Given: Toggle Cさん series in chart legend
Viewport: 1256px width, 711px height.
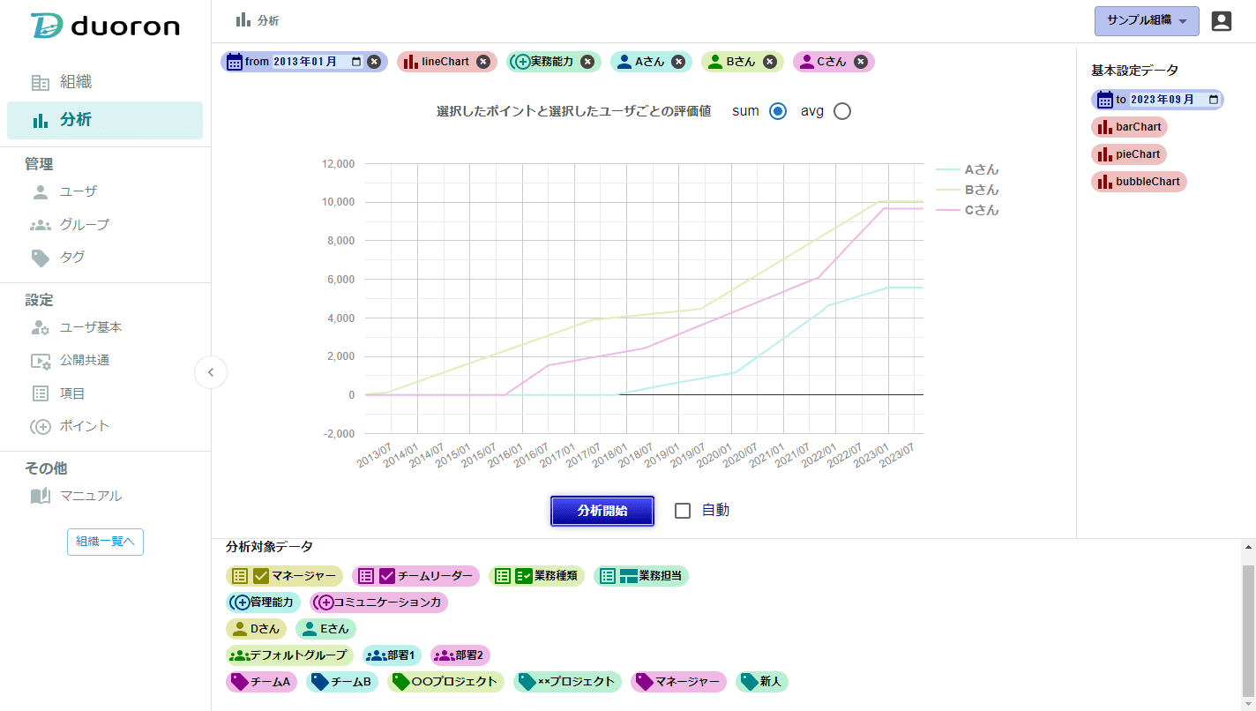Looking at the screenshot, I should coord(968,210).
